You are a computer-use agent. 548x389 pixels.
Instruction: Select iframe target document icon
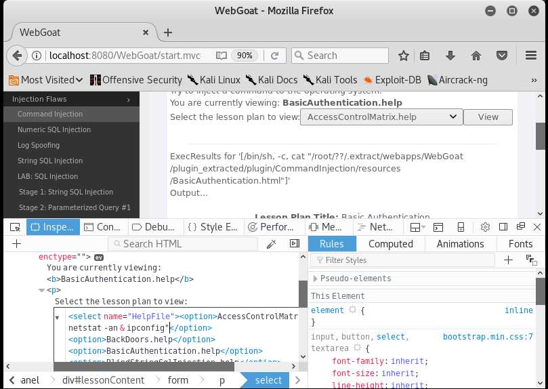tap(417, 227)
